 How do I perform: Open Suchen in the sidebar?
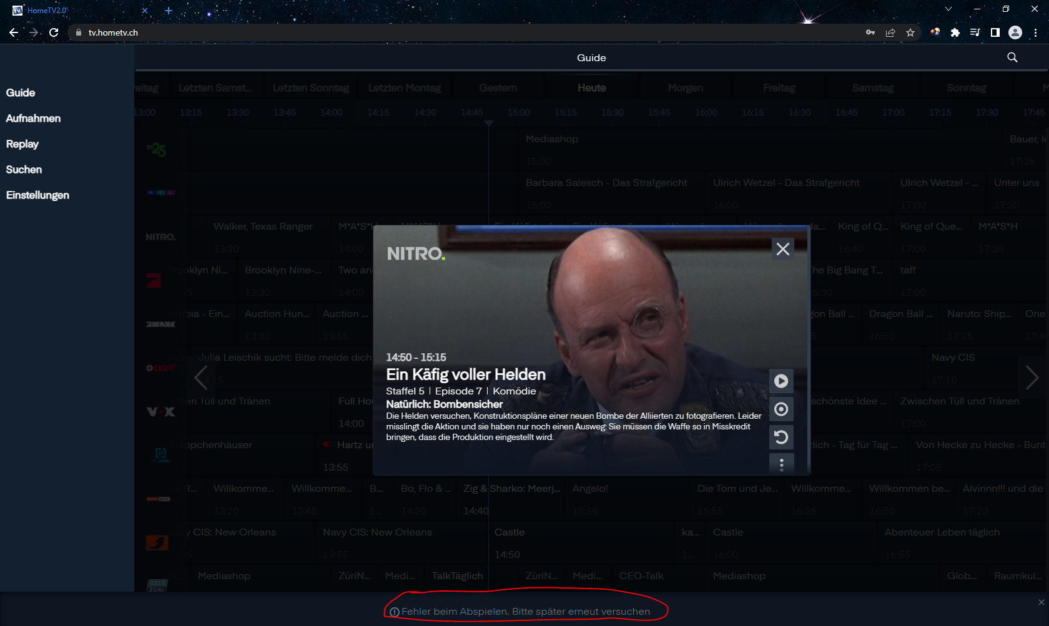[24, 169]
